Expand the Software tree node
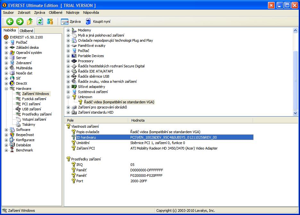Viewport: 300px width, 215px height. [6, 130]
